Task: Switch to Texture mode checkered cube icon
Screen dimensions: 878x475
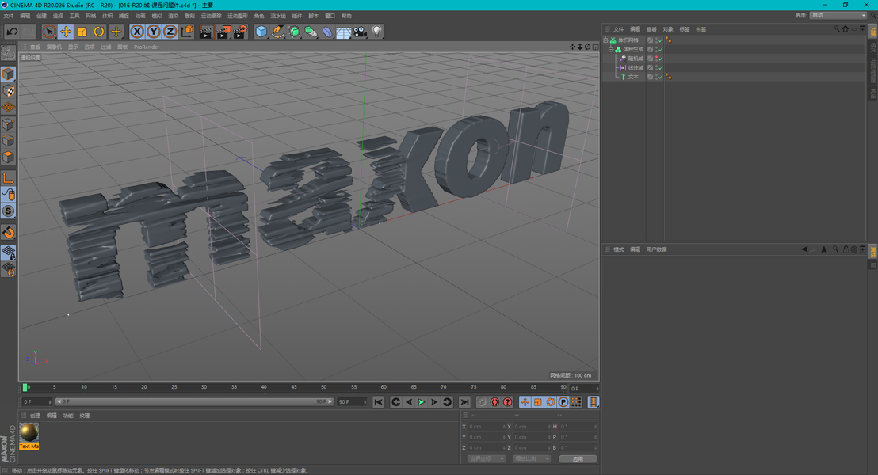Action: [9, 90]
